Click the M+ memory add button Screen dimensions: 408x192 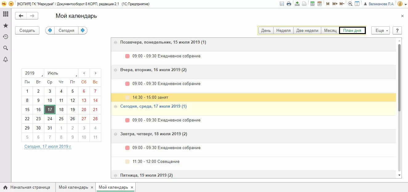tap(335, 4)
